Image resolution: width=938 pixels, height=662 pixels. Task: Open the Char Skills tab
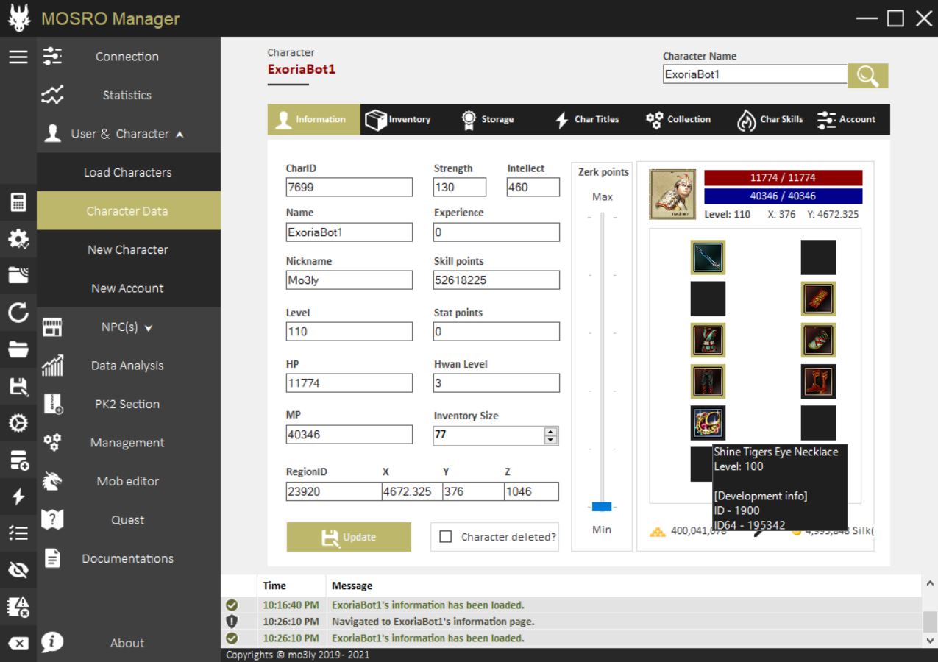770,119
